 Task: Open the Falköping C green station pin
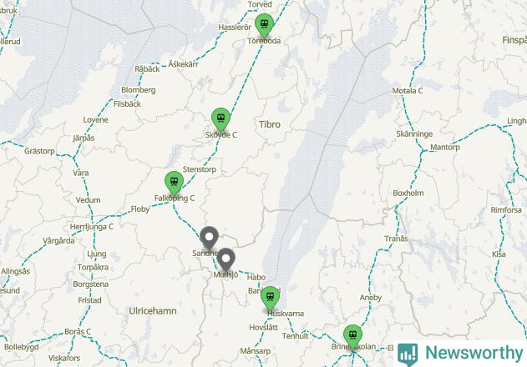pos(174,183)
